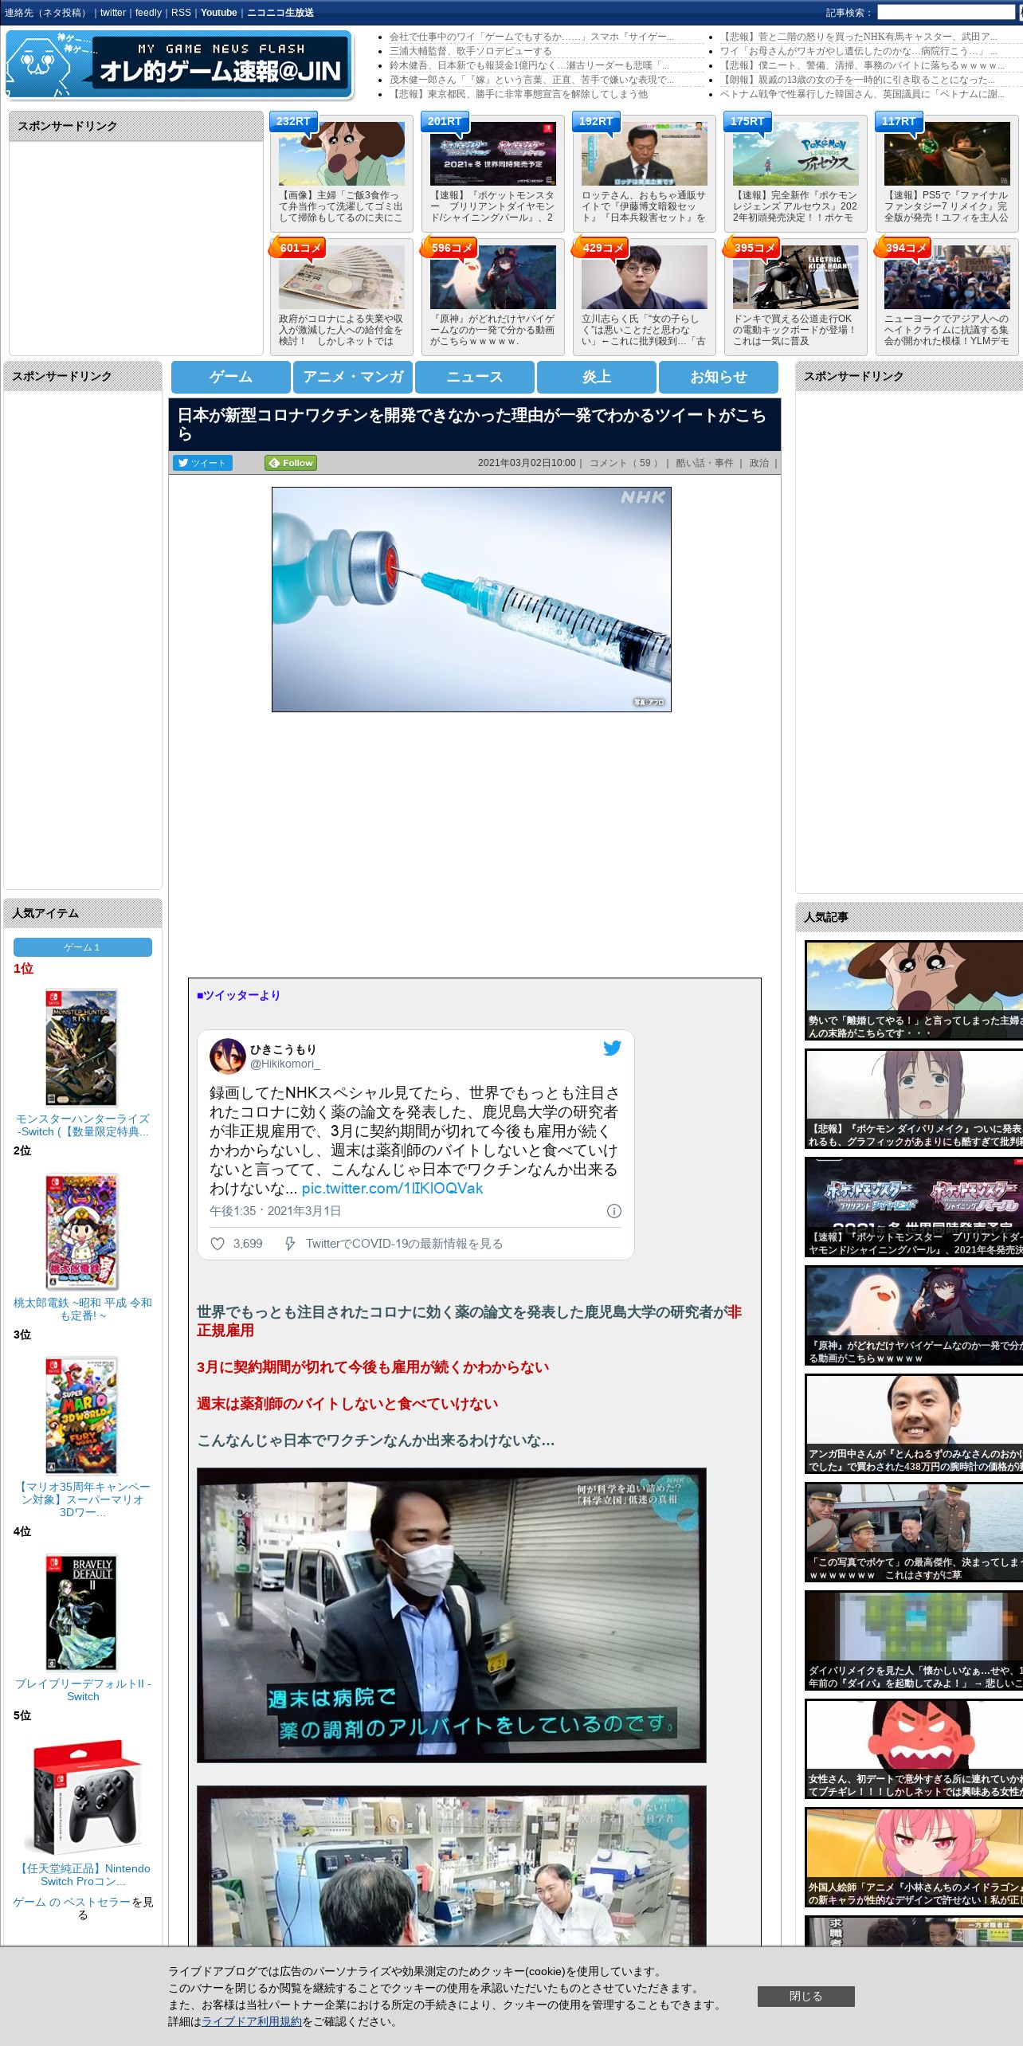Open the 429コメ 立川志らく article thumbnail
This screenshot has width=1023, height=2046.
(x=645, y=277)
